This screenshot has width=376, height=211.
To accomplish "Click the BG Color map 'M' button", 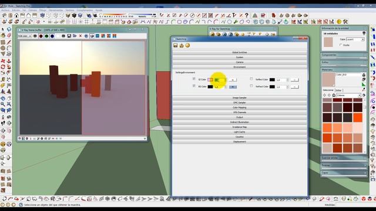I will [x=233, y=87].
